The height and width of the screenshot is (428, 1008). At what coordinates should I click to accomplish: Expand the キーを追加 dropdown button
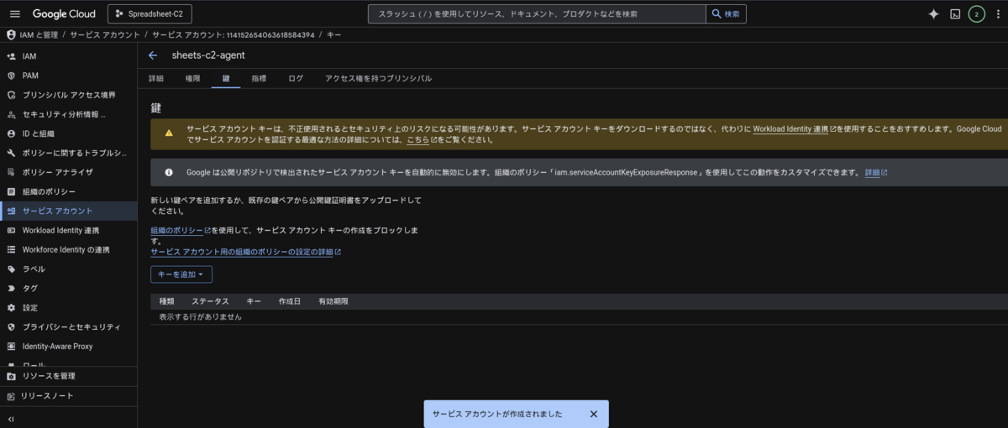[x=181, y=274]
